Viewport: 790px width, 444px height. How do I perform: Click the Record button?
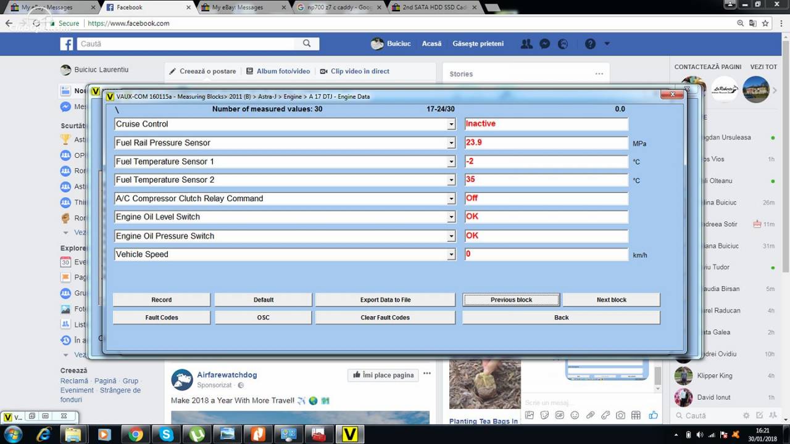pos(162,300)
